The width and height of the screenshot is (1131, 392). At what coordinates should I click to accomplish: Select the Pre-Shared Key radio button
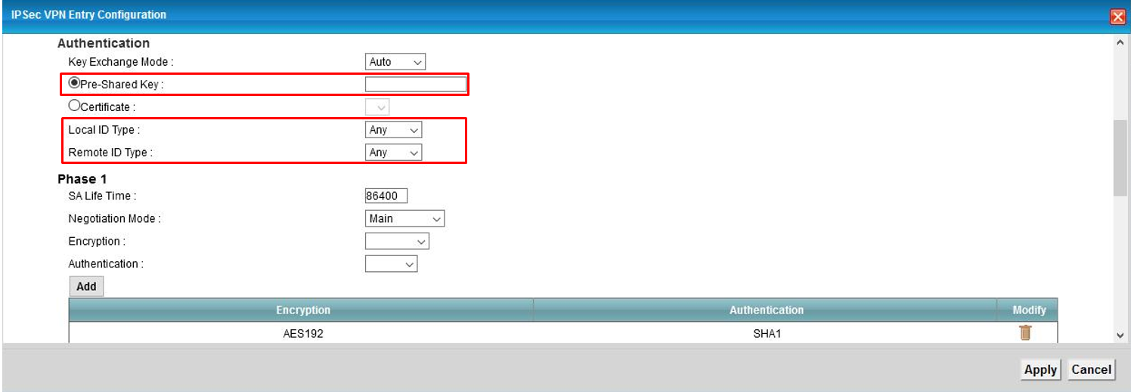pyautogui.click(x=74, y=84)
